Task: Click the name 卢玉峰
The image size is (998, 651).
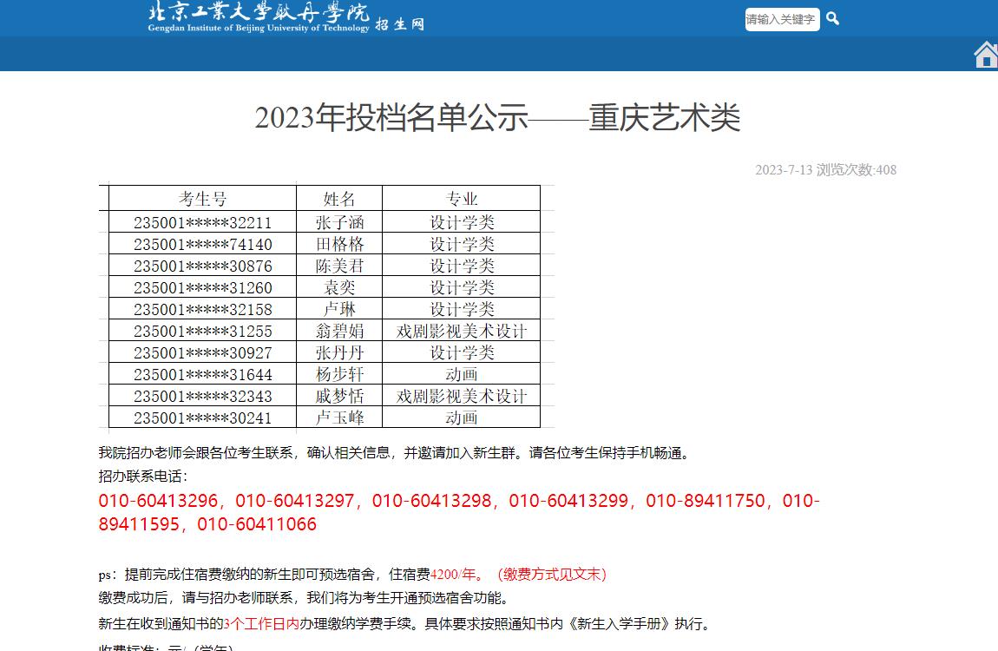Action: coord(339,418)
